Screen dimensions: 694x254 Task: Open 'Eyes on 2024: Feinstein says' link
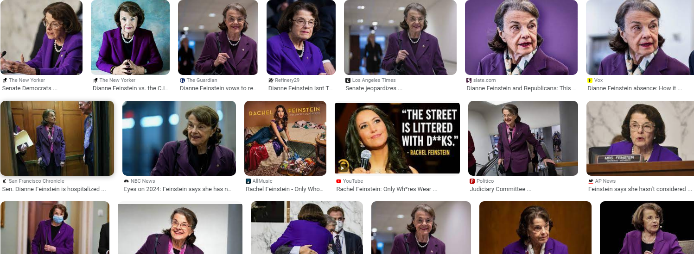178,189
